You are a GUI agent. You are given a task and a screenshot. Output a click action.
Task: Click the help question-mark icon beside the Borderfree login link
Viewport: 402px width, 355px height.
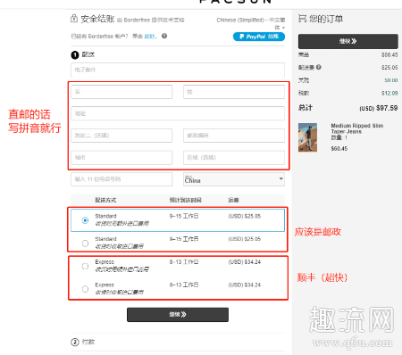click(164, 36)
